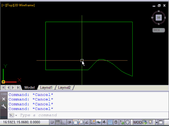This screenshot has width=169, height=126.
Task: Expand recent commands arrow beside prompt
Action: [x=16, y=115]
